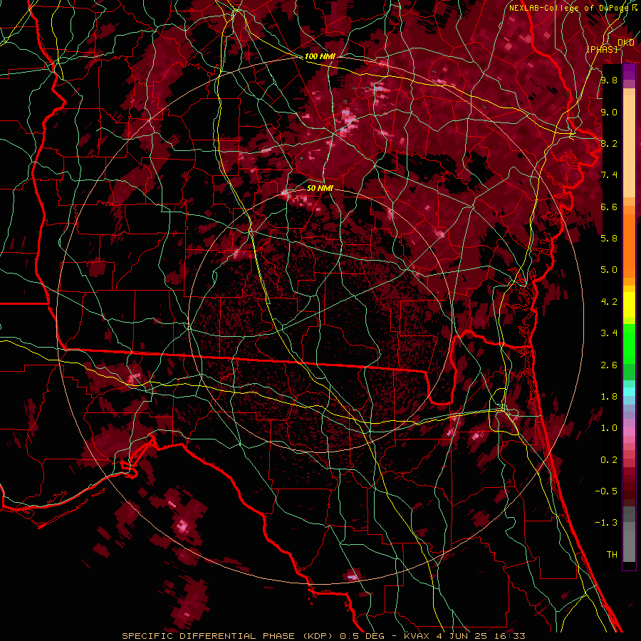Click the gray segment beside the TH label
Screen dimensions: 641x641
629,546
